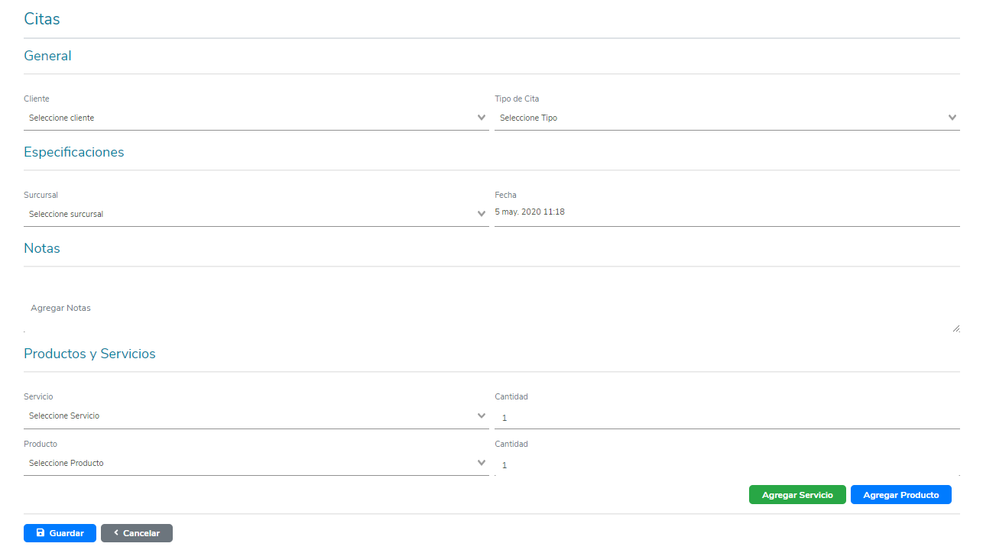Click the product Cantidad input field
This screenshot has width=983, height=553.
[x=726, y=465]
